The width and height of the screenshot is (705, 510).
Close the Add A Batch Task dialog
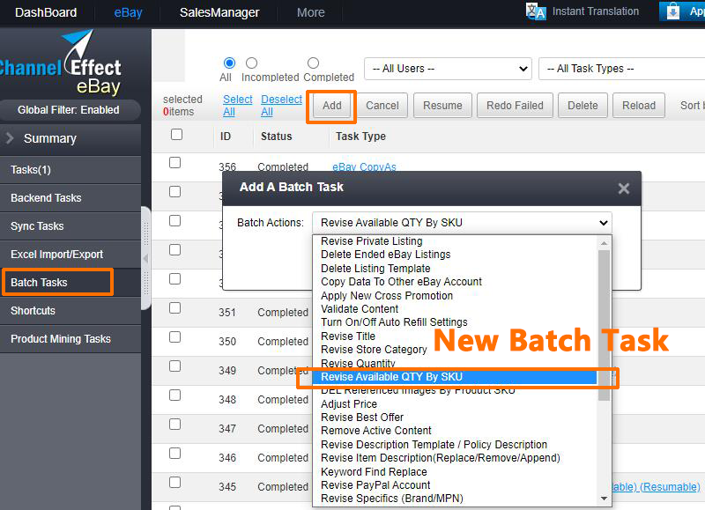[624, 188]
